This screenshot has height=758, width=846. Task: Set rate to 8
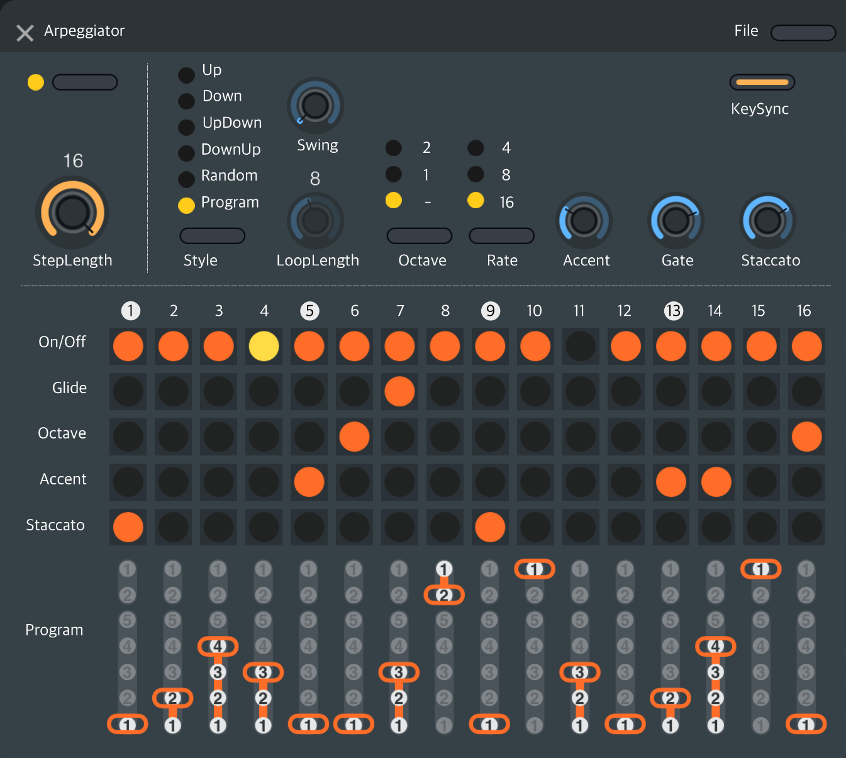pyautogui.click(x=476, y=174)
